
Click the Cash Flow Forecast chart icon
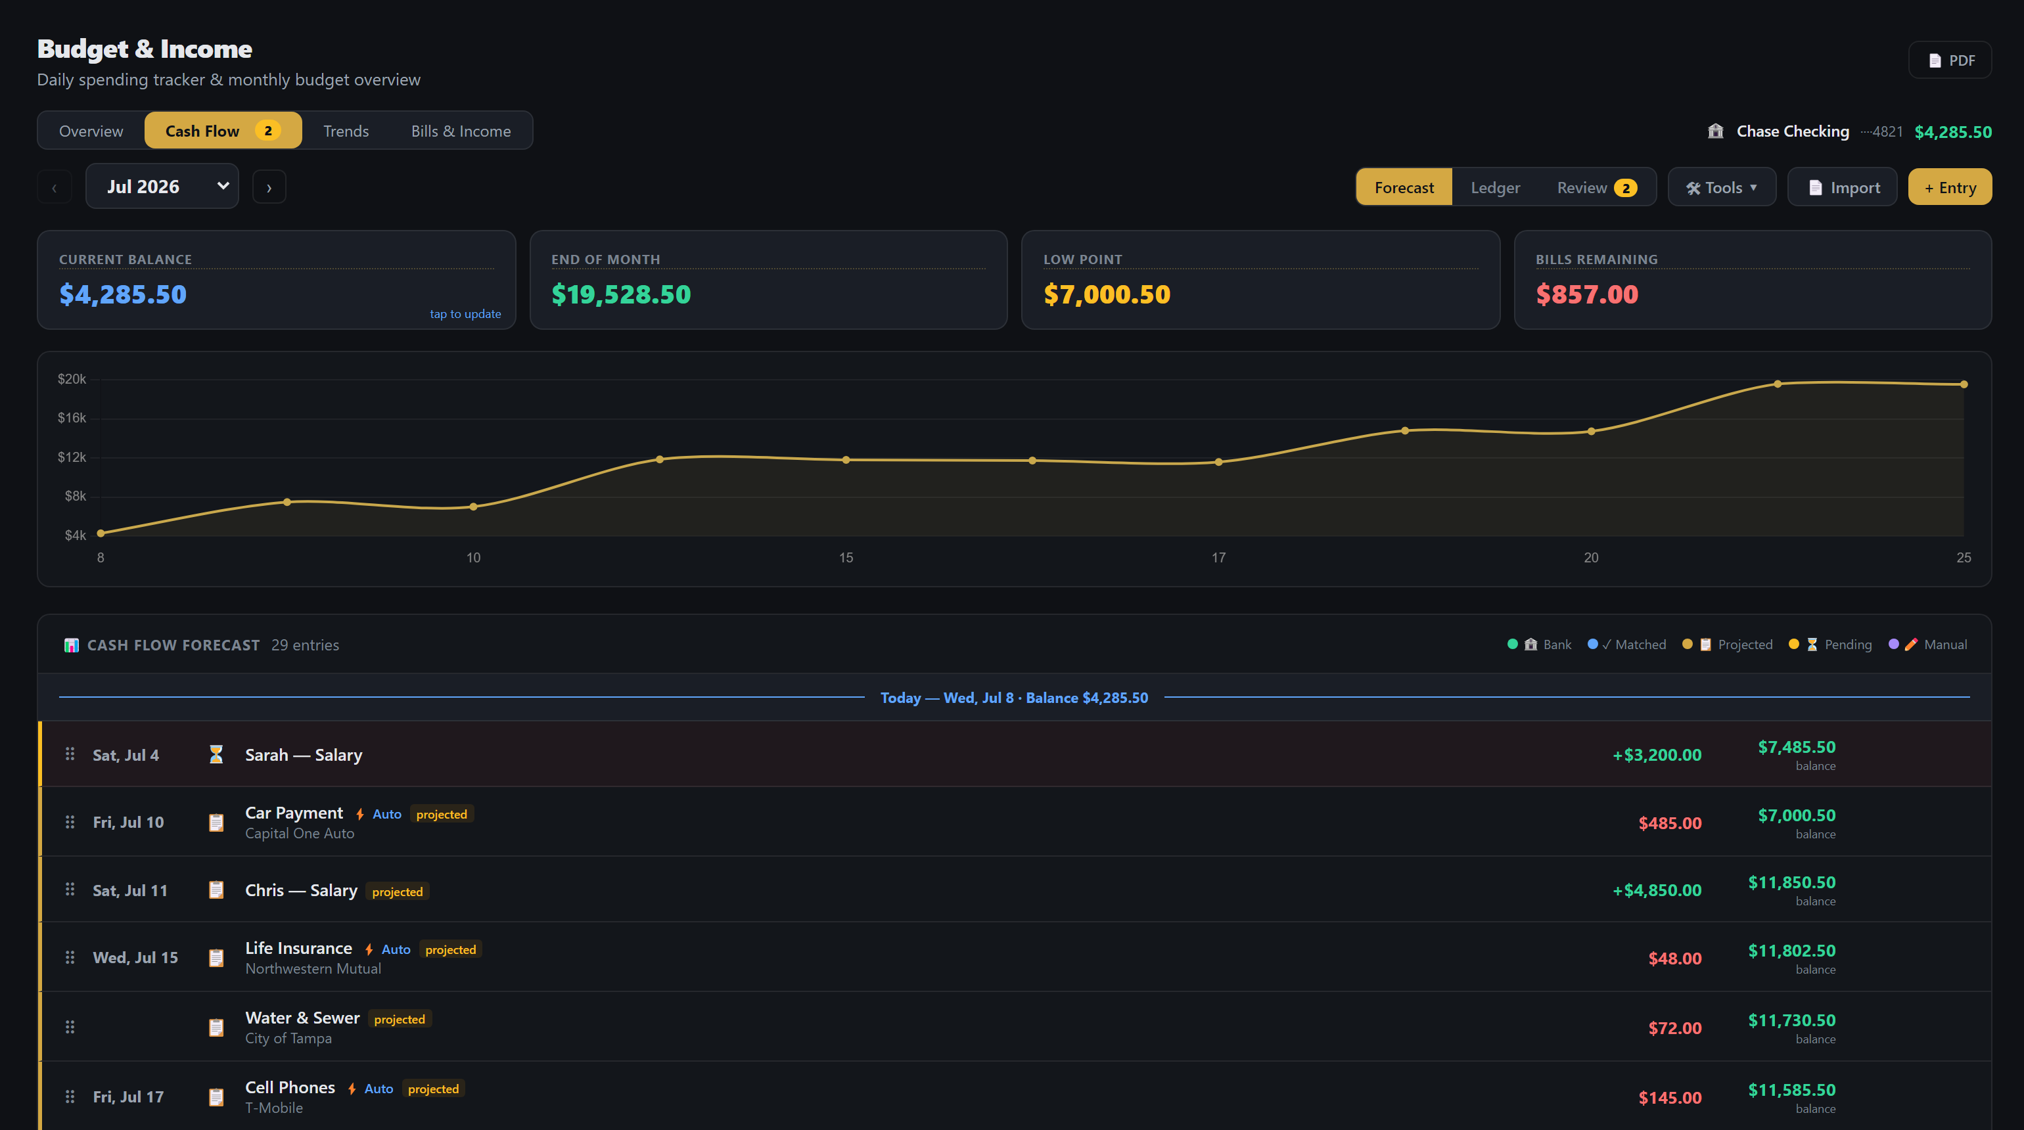pos(72,646)
